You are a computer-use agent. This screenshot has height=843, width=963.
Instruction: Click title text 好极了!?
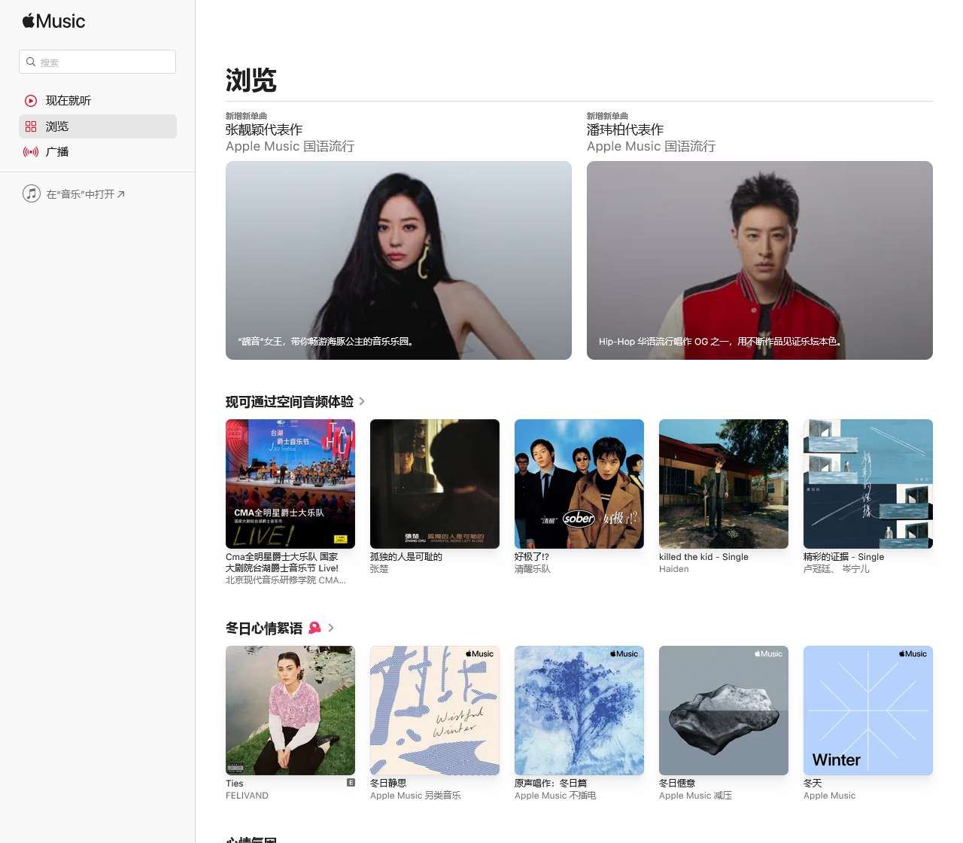point(532,557)
